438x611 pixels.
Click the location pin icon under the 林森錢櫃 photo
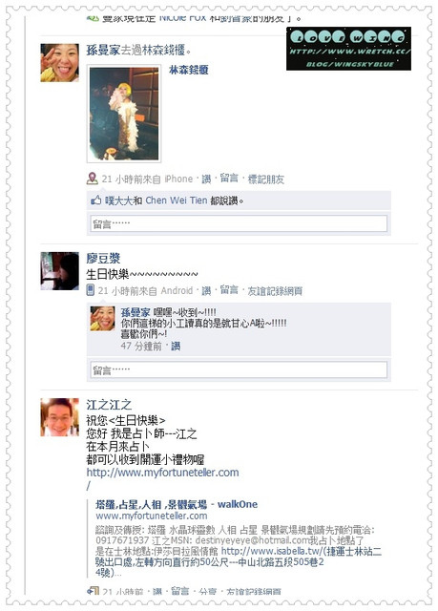click(x=92, y=179)
